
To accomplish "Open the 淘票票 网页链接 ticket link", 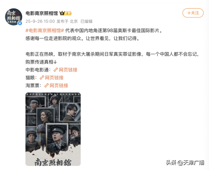I will tap(59, 85).
